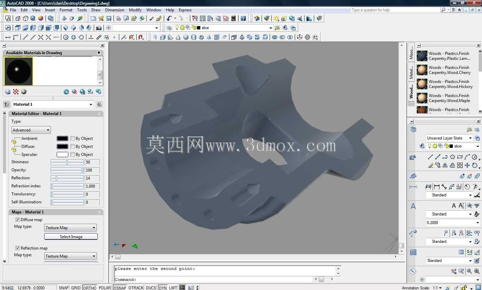Toggle SNAP mode in status bar

click(x=64, y=288)
